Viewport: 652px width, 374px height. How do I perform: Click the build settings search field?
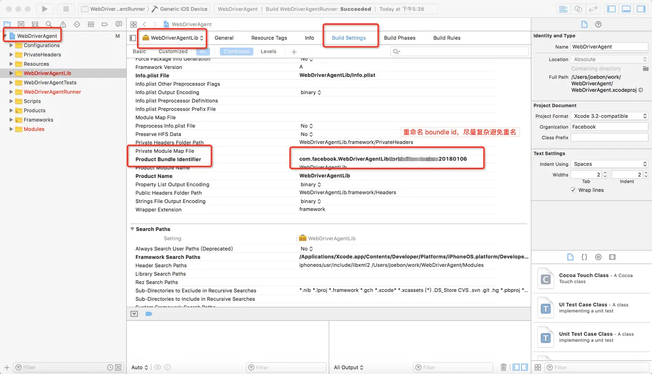click(x=459, y=52)
